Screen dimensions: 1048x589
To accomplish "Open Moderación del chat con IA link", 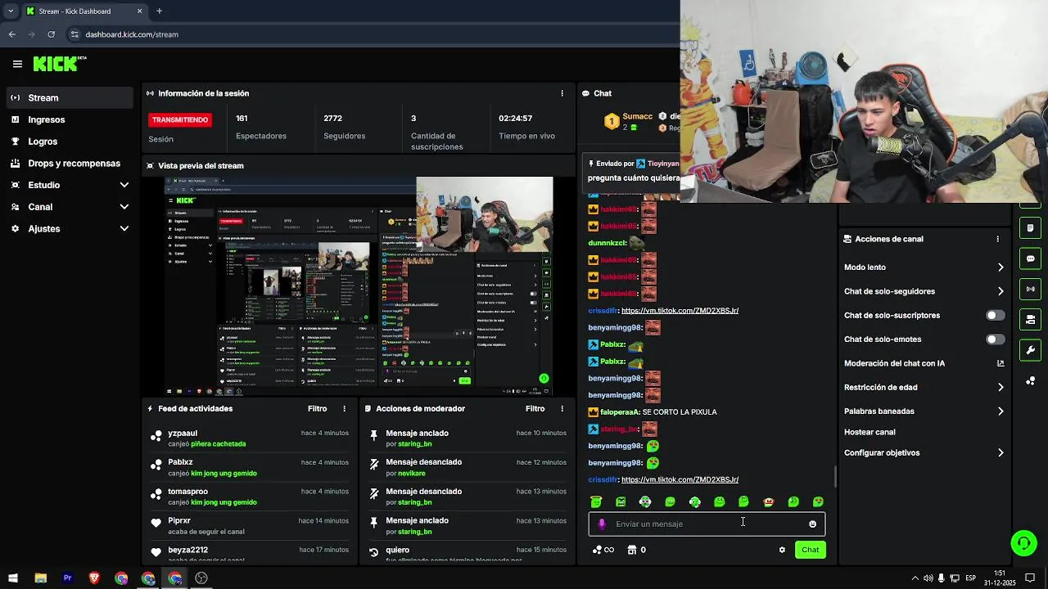I will pos(924,363).
